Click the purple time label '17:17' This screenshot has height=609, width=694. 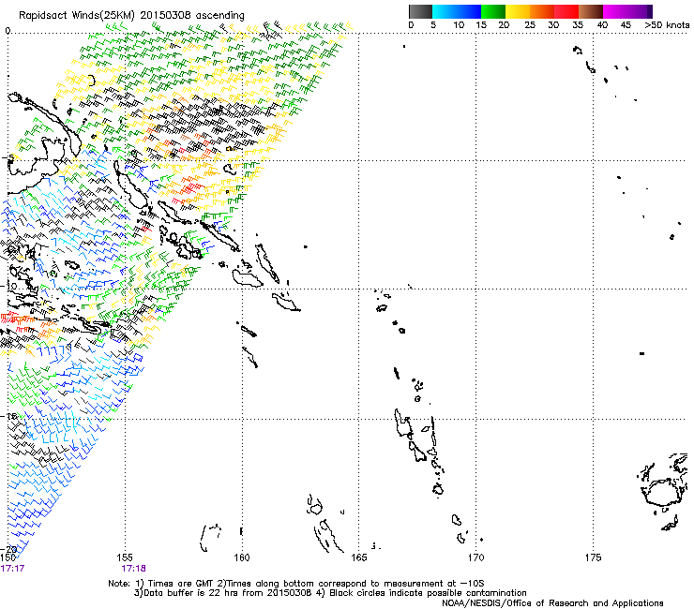(x=12, y=569)
